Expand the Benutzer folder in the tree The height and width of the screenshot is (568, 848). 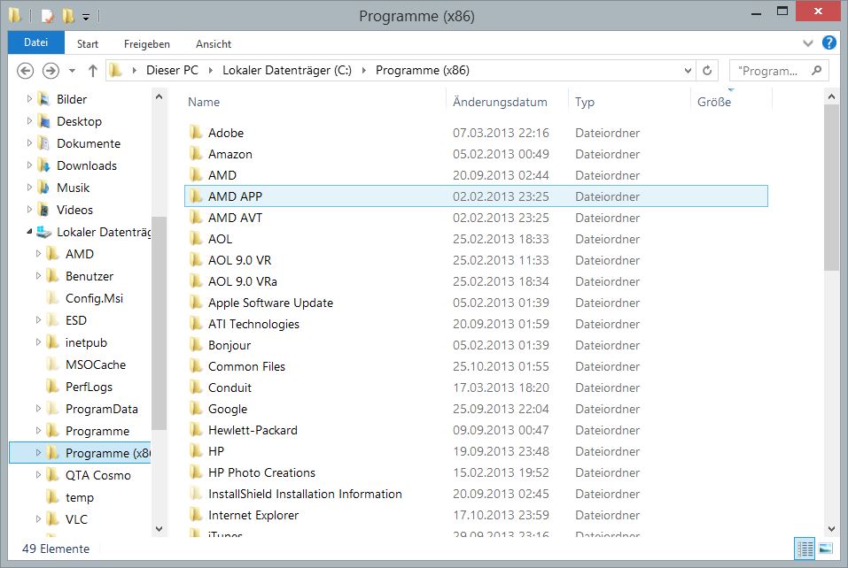pyautogui.click(x=38, y=276)
